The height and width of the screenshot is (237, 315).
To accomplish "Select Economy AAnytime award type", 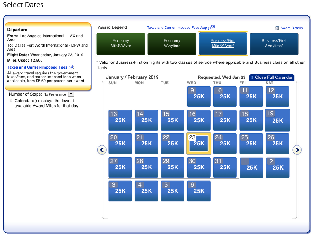I will (x=172, y=44).
